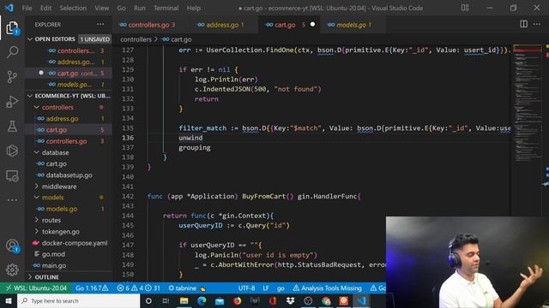549x308 pixels.
Task: Open go.mod file
Action: 69,254
